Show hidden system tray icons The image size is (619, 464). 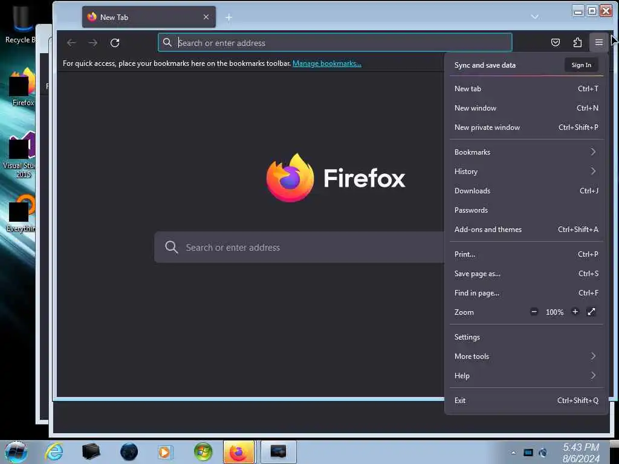click(x=513, y=453)
